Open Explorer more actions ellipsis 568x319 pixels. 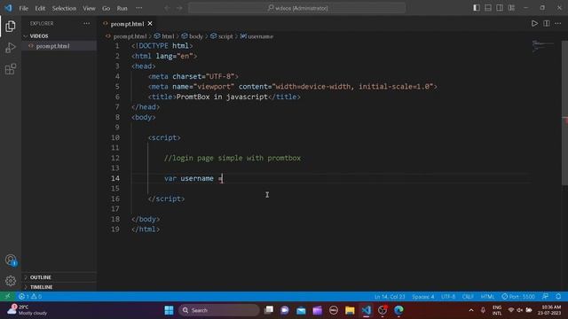pyautogui.click(x=87, y=24)
